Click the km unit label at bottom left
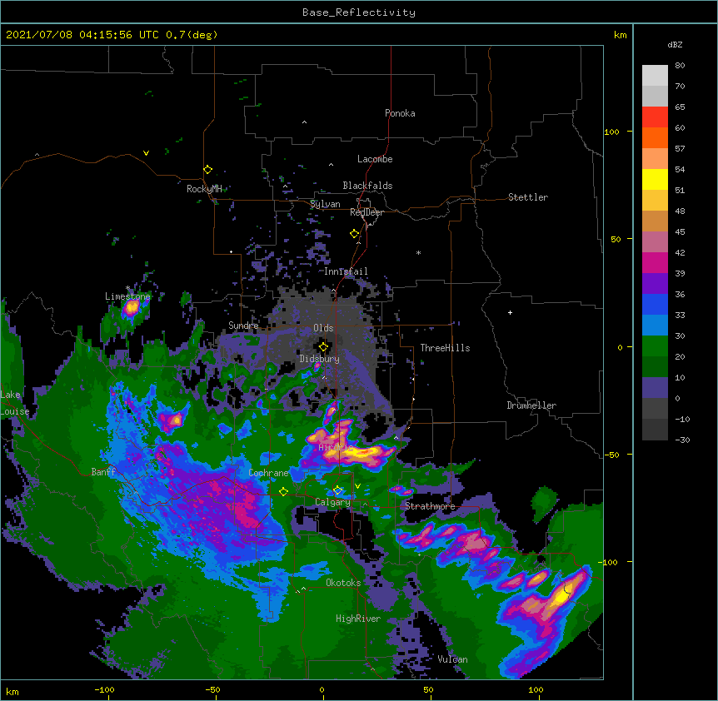The height and width of the screenshot is (701, 718). coord(12,691)
